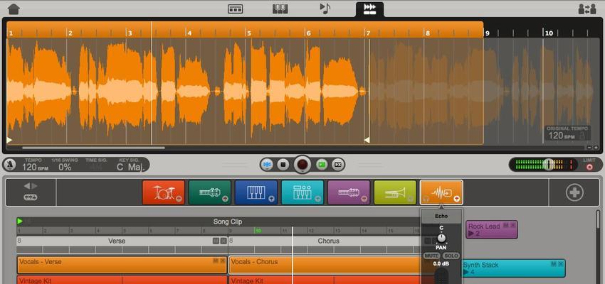Toggle the loop cycle transport button
605x284 pixels.
(338, 165)
